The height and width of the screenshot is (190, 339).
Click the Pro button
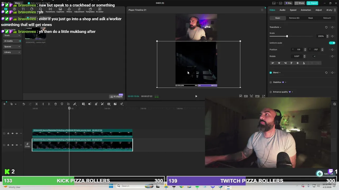[288, 3]
